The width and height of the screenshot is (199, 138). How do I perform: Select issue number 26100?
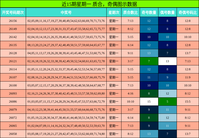13,85
